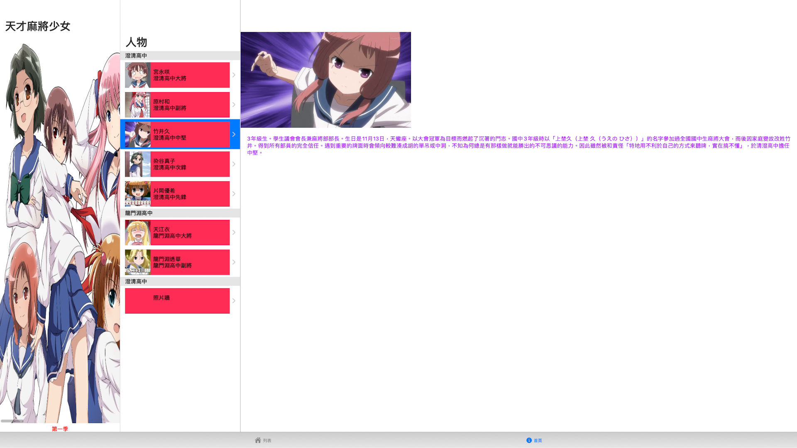Click chevron next to 原村和

click(x=234, y=105)
